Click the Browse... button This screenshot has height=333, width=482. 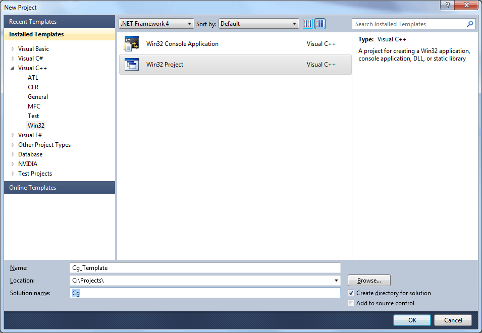[x=369, y=281]
